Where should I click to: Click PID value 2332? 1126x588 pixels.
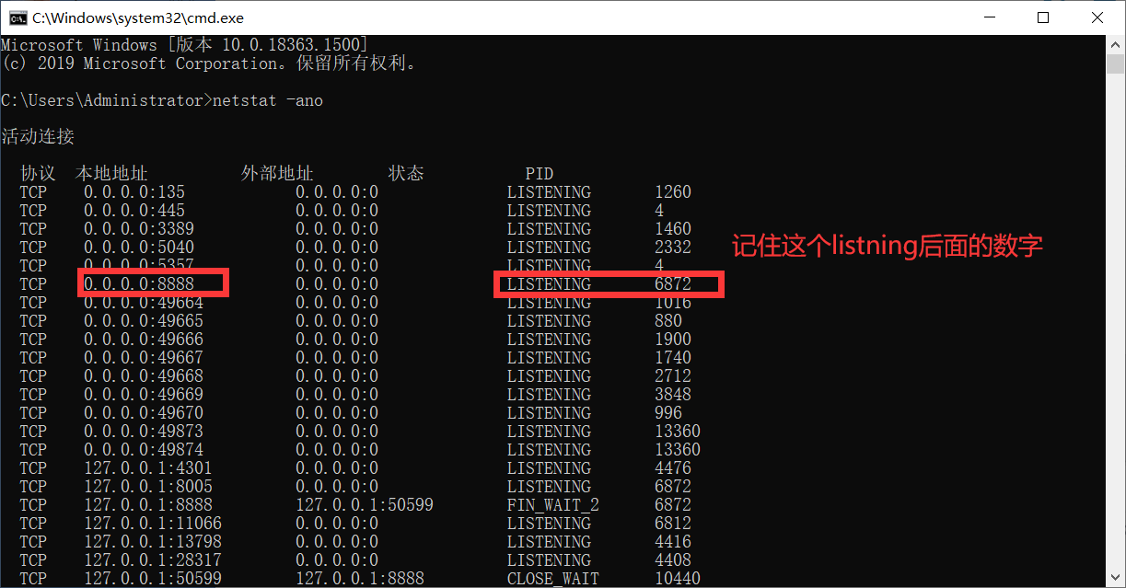point(673,248)
